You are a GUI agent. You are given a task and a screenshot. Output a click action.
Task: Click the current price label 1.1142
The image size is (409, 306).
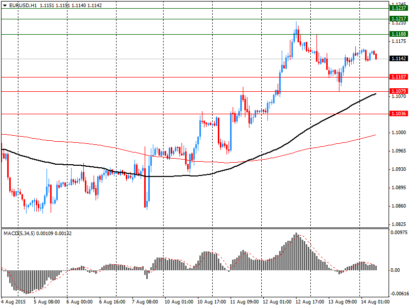point(399,59)
